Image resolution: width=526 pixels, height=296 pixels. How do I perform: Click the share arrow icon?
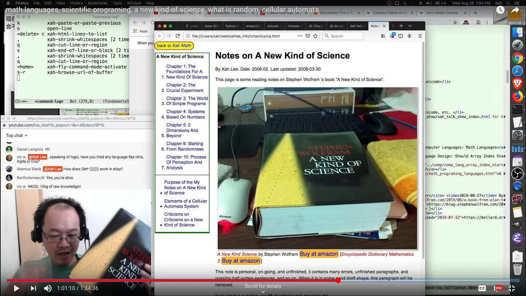[x=515, y=10]
